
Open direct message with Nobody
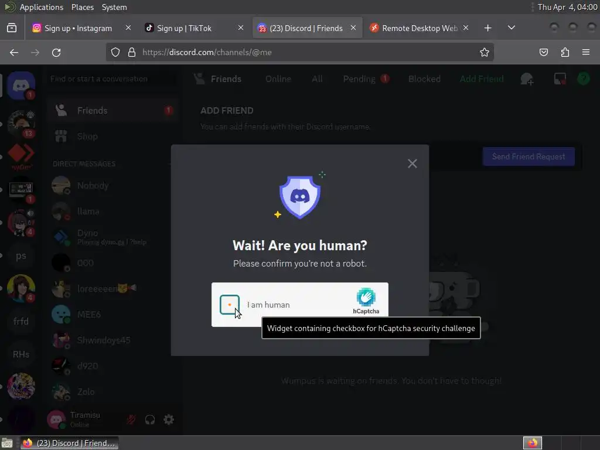[x=113, y=186]
